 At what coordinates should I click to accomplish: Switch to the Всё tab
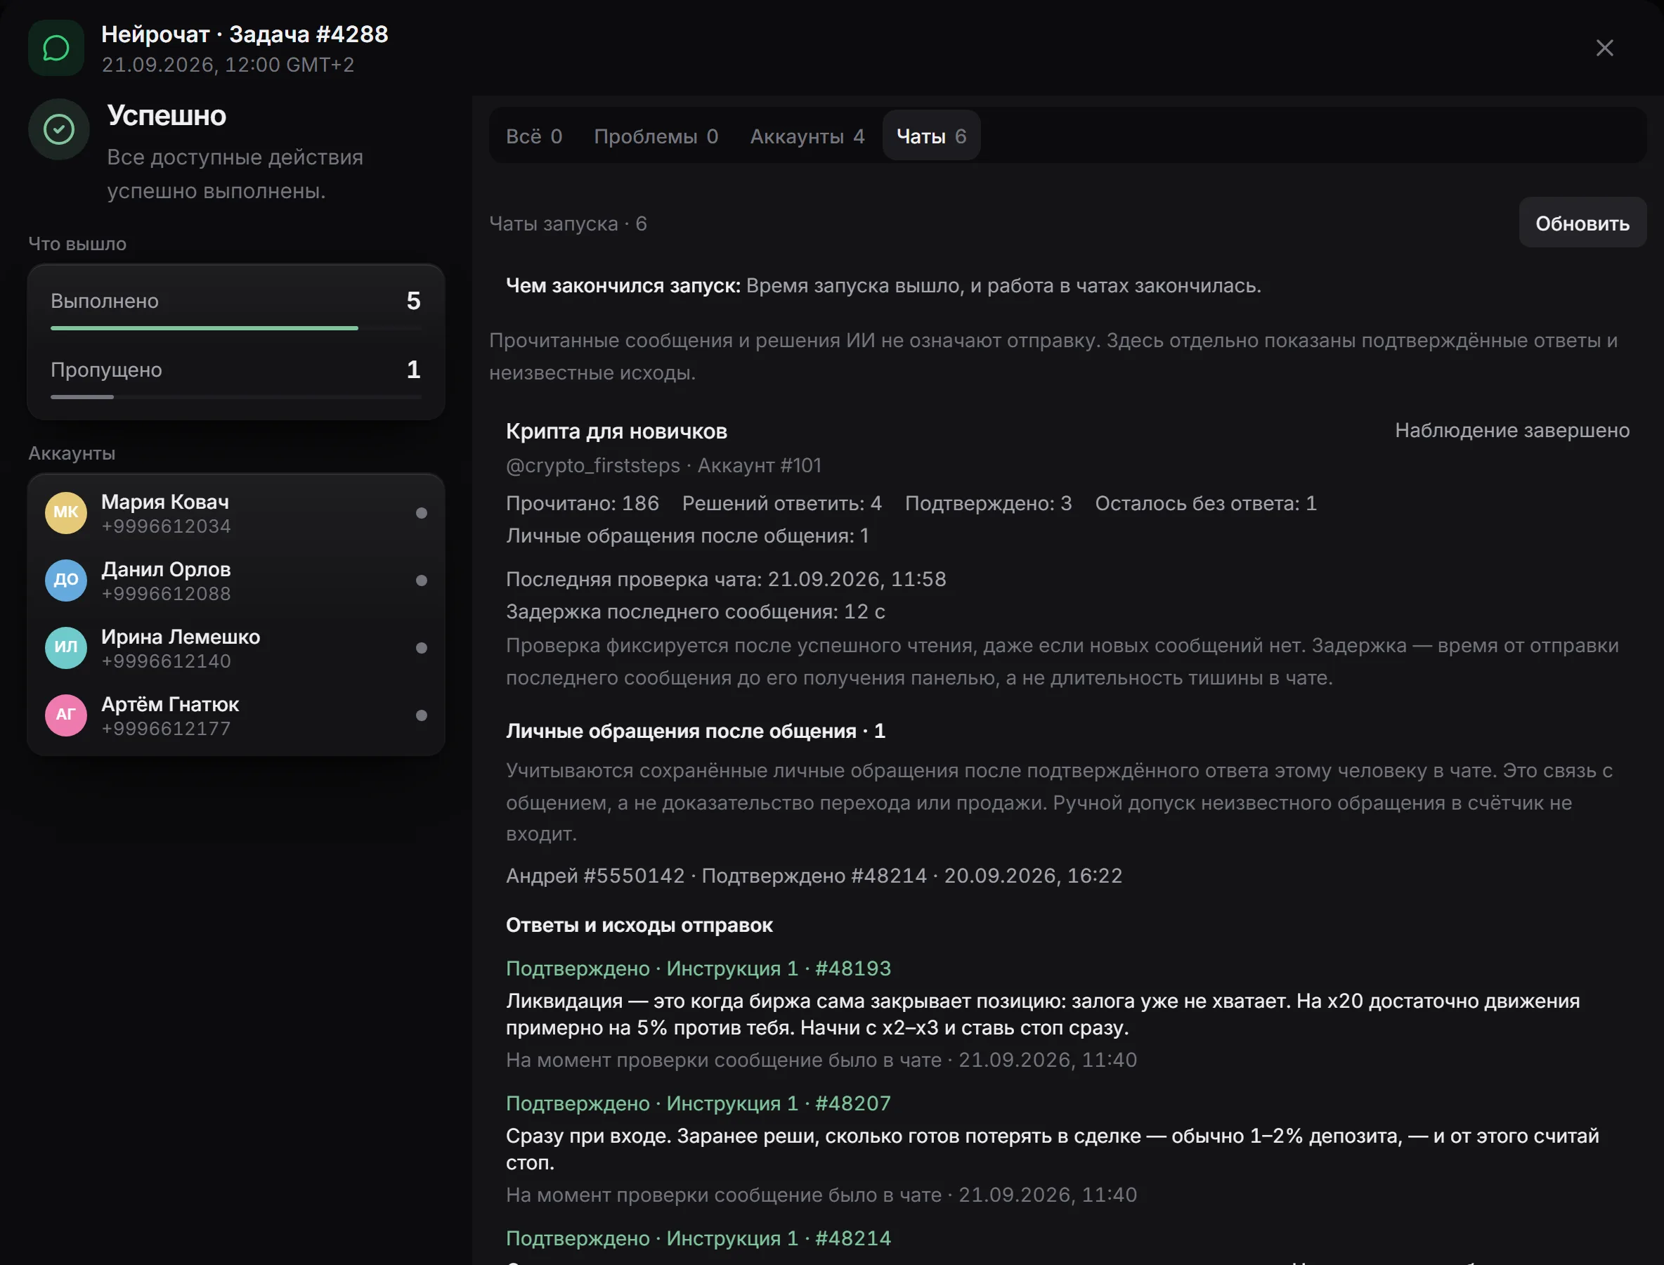(x=534, y=136)
